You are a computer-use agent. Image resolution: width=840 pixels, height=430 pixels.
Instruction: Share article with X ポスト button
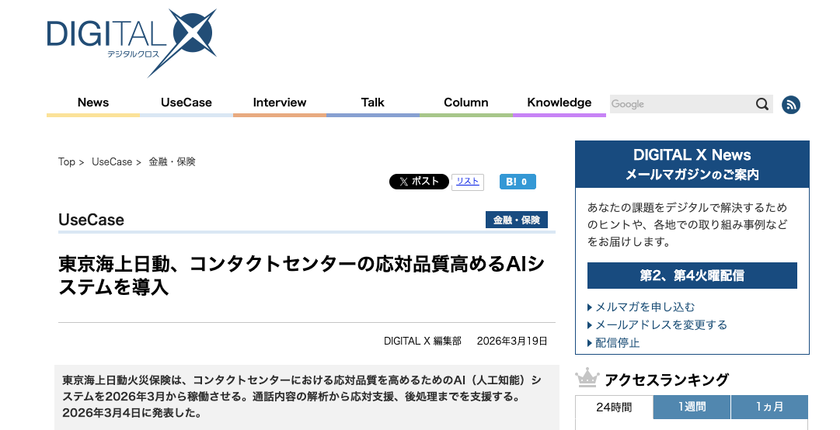click(x=419, y=182)
